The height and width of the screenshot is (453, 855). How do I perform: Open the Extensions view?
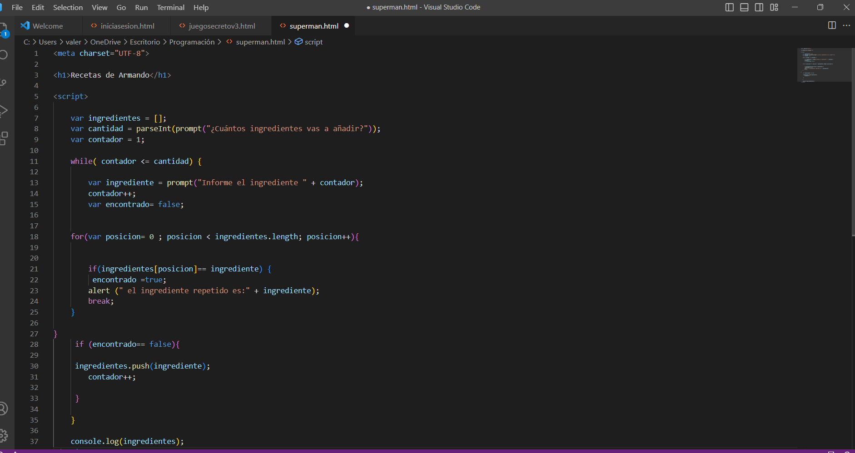(x=4, y=138)
